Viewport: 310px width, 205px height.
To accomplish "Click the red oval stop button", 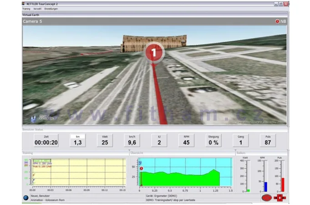I will [267, 198].
